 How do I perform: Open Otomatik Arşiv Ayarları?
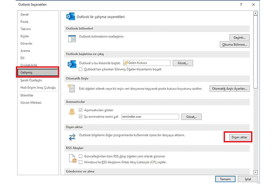point(230,89)
